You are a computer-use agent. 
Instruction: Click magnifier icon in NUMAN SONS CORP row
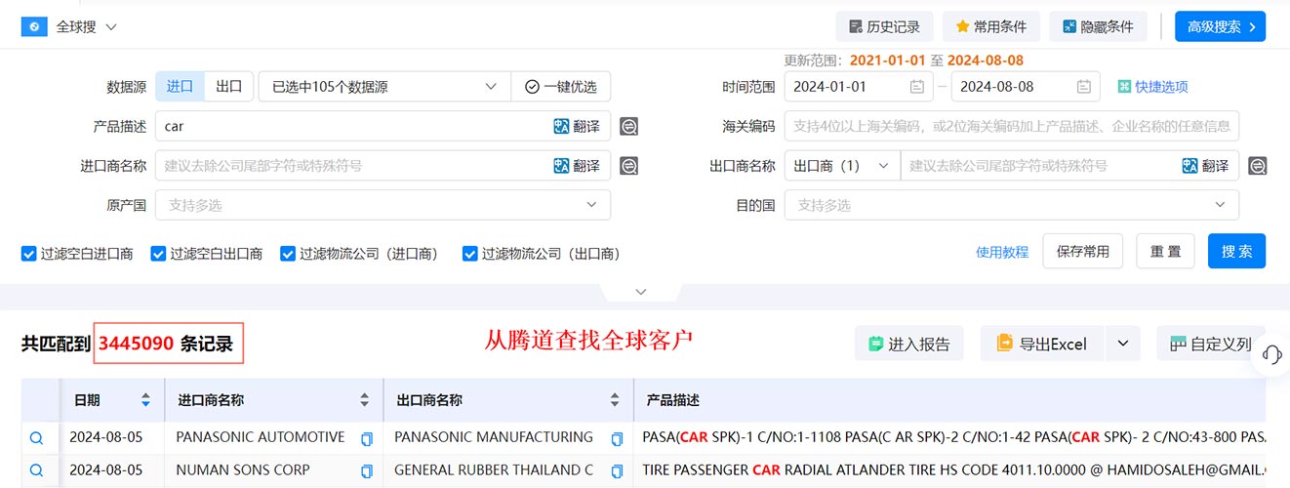pos(36,470)
